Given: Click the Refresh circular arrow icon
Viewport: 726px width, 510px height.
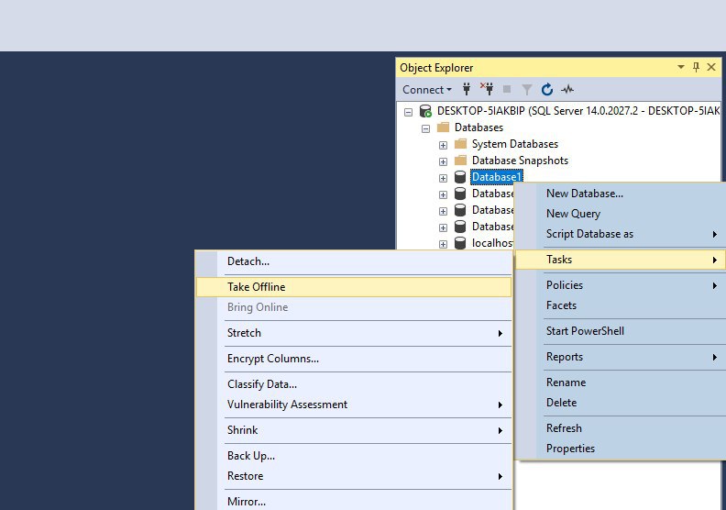Looking at the screenshot, I should click(x=547, y=89).
